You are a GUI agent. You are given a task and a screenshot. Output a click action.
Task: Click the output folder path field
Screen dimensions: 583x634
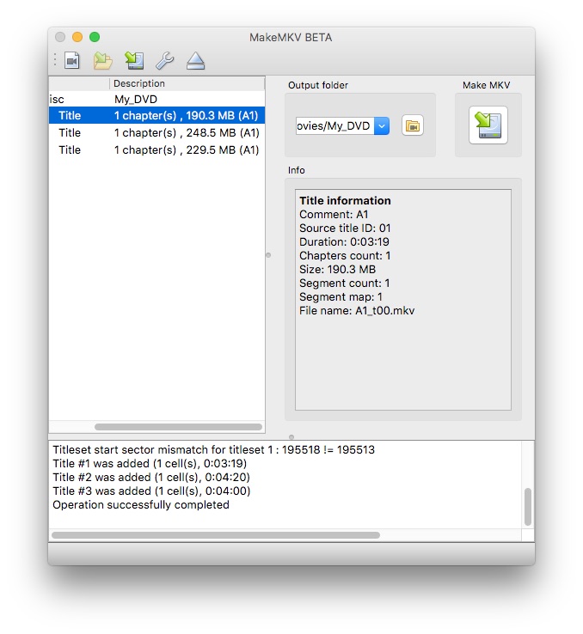click(335, 125)
